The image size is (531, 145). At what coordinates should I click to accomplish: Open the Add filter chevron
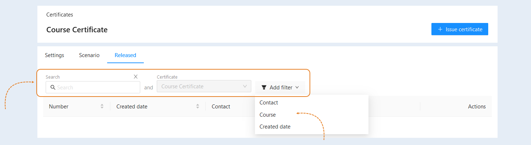(x=297, y=87)
